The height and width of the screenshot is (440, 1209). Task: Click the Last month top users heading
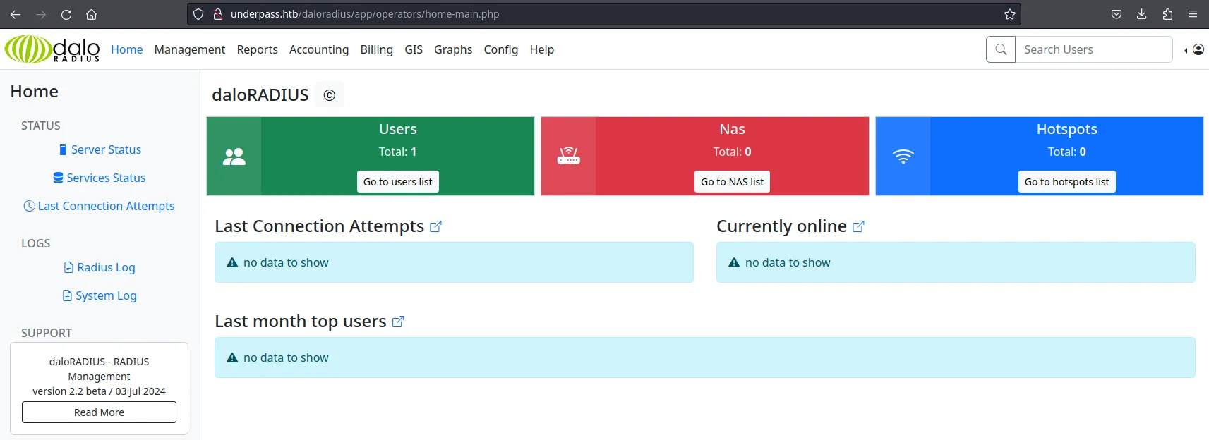[301, 322]
